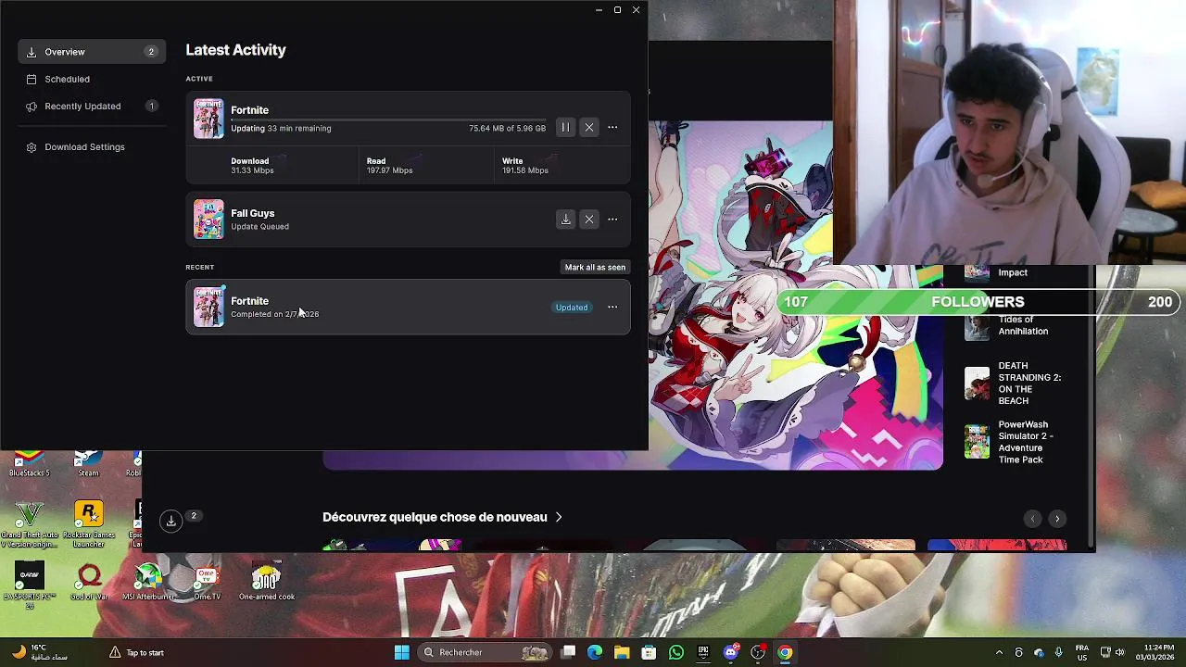Show hidden system tray icons
The image size is (1186, 667).
(999, 652)
